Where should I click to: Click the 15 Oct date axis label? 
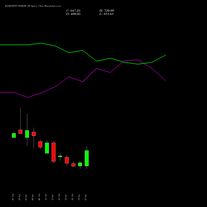pyautogui.click(x=66, y=197)
